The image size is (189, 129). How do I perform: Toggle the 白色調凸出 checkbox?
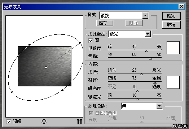pos(91,113)
